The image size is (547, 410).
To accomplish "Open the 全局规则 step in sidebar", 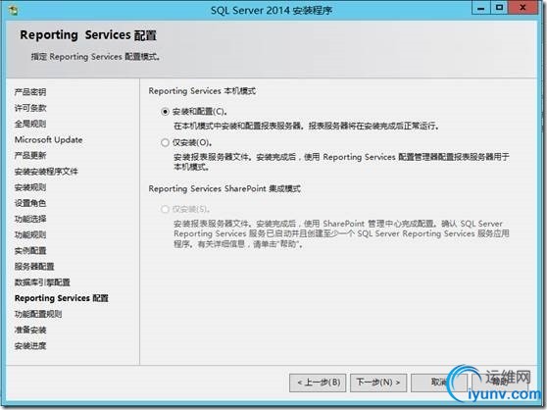I will tap(30, 124).
